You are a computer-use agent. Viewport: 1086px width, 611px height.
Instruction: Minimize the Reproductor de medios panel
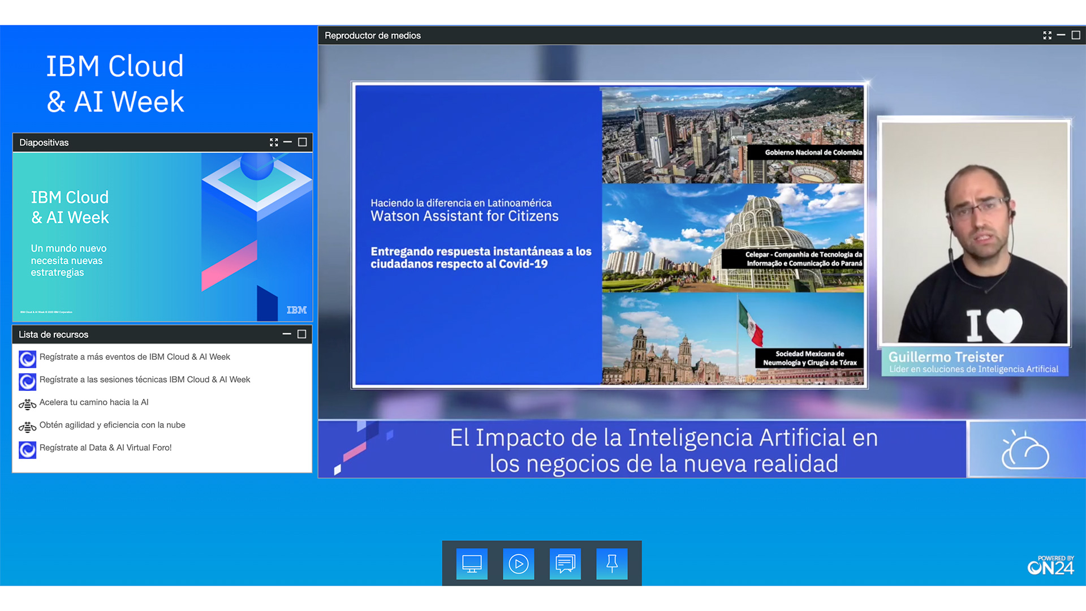pyautogui.click(x=1061, y=36)
